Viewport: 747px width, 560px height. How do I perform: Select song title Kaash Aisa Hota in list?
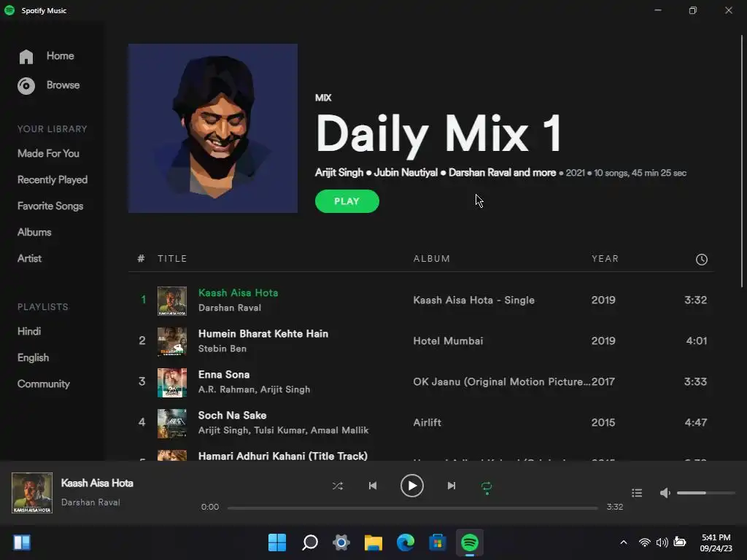[239, 293]
